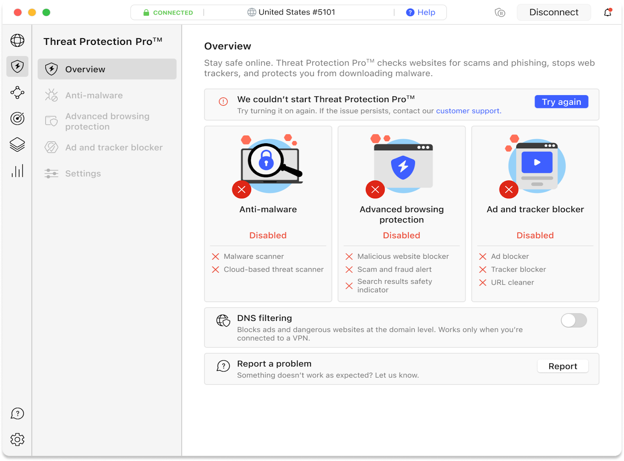
Task: View the activity statistics bar-chart icon
Action: (17, 171)
